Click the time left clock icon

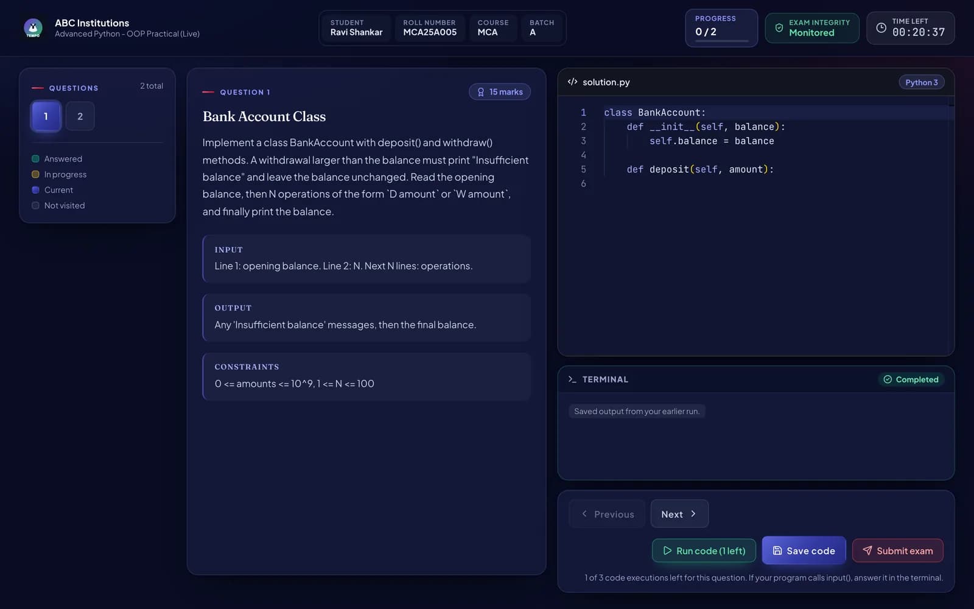881,28
